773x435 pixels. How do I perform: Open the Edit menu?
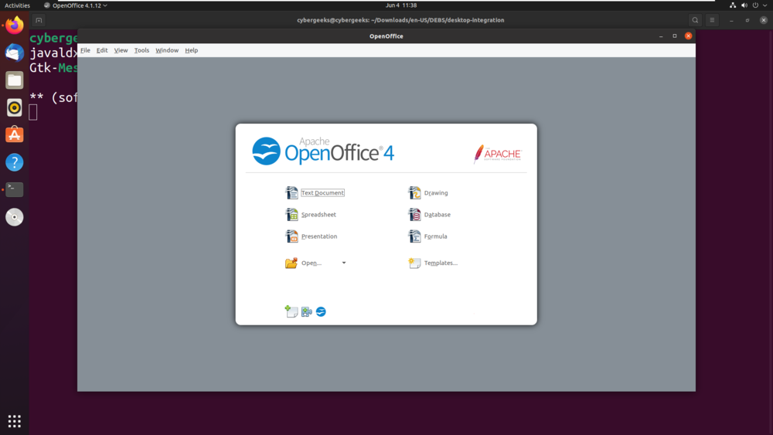click(x=102, y=50)
